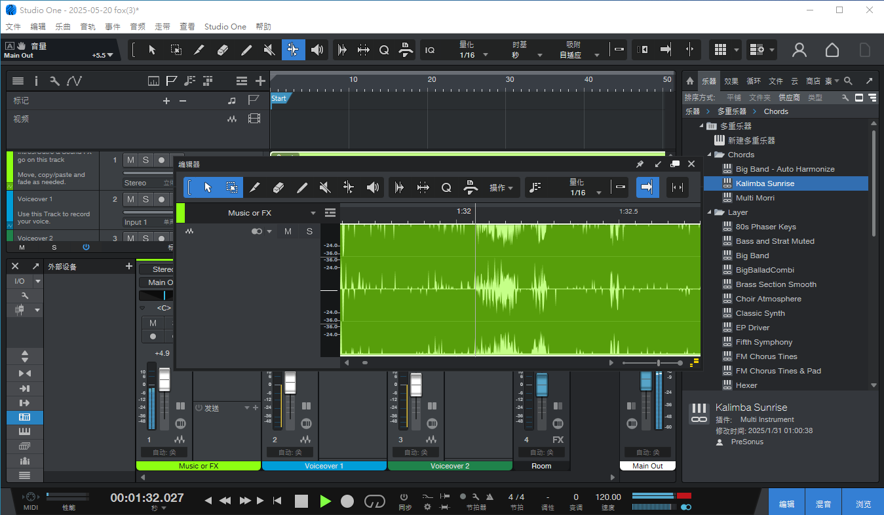Screen dimensions: 884x515
Task: Click the 混音 button at bottom right
Action: (x=824, y=503)
